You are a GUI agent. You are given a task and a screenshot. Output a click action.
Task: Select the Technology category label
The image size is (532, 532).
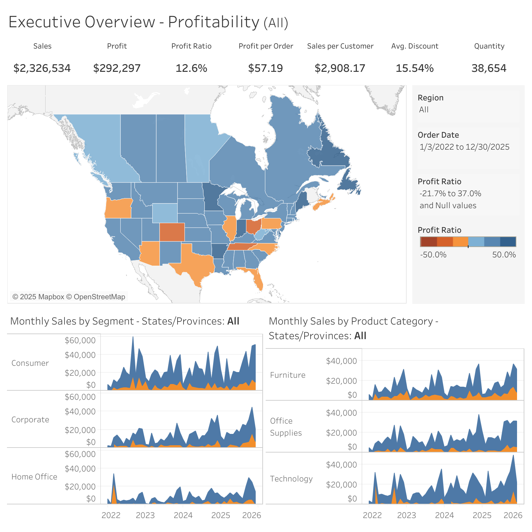pyautogui.click(x=291, y=479)
